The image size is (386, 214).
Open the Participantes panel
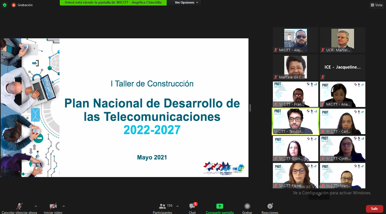click(x=163, y=207)
